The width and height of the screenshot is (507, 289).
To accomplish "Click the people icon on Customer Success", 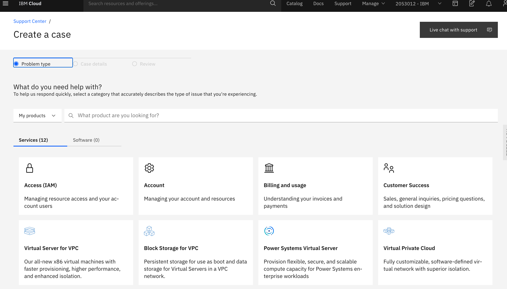I will pos(389,168).
